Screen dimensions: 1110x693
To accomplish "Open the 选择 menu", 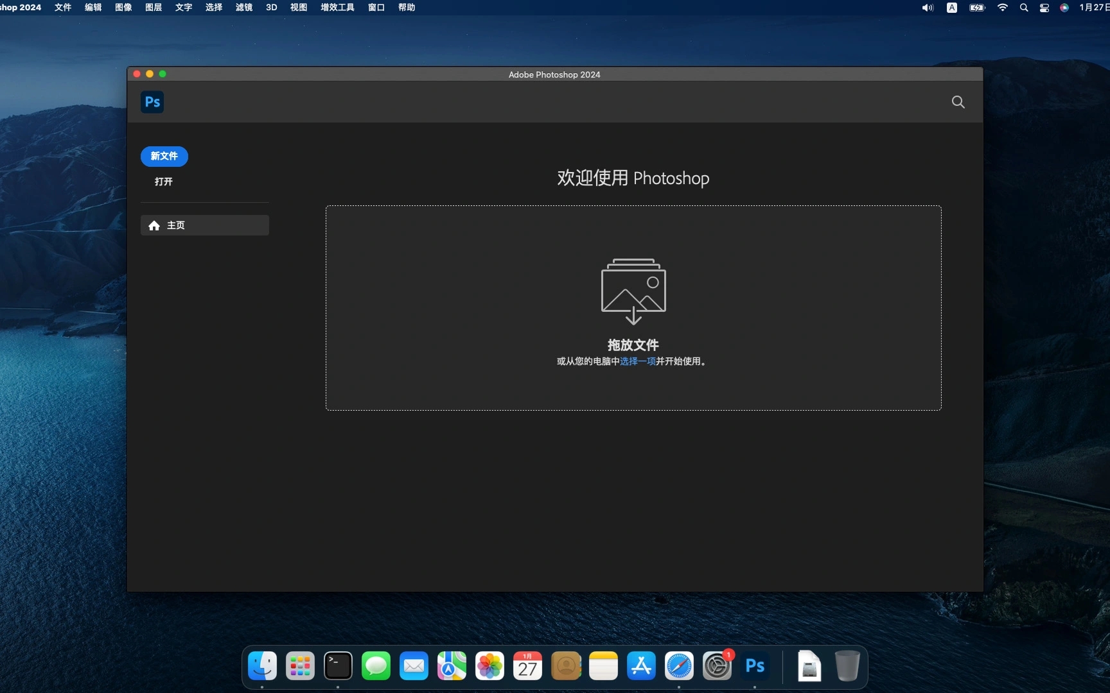I will click(214, 8).
